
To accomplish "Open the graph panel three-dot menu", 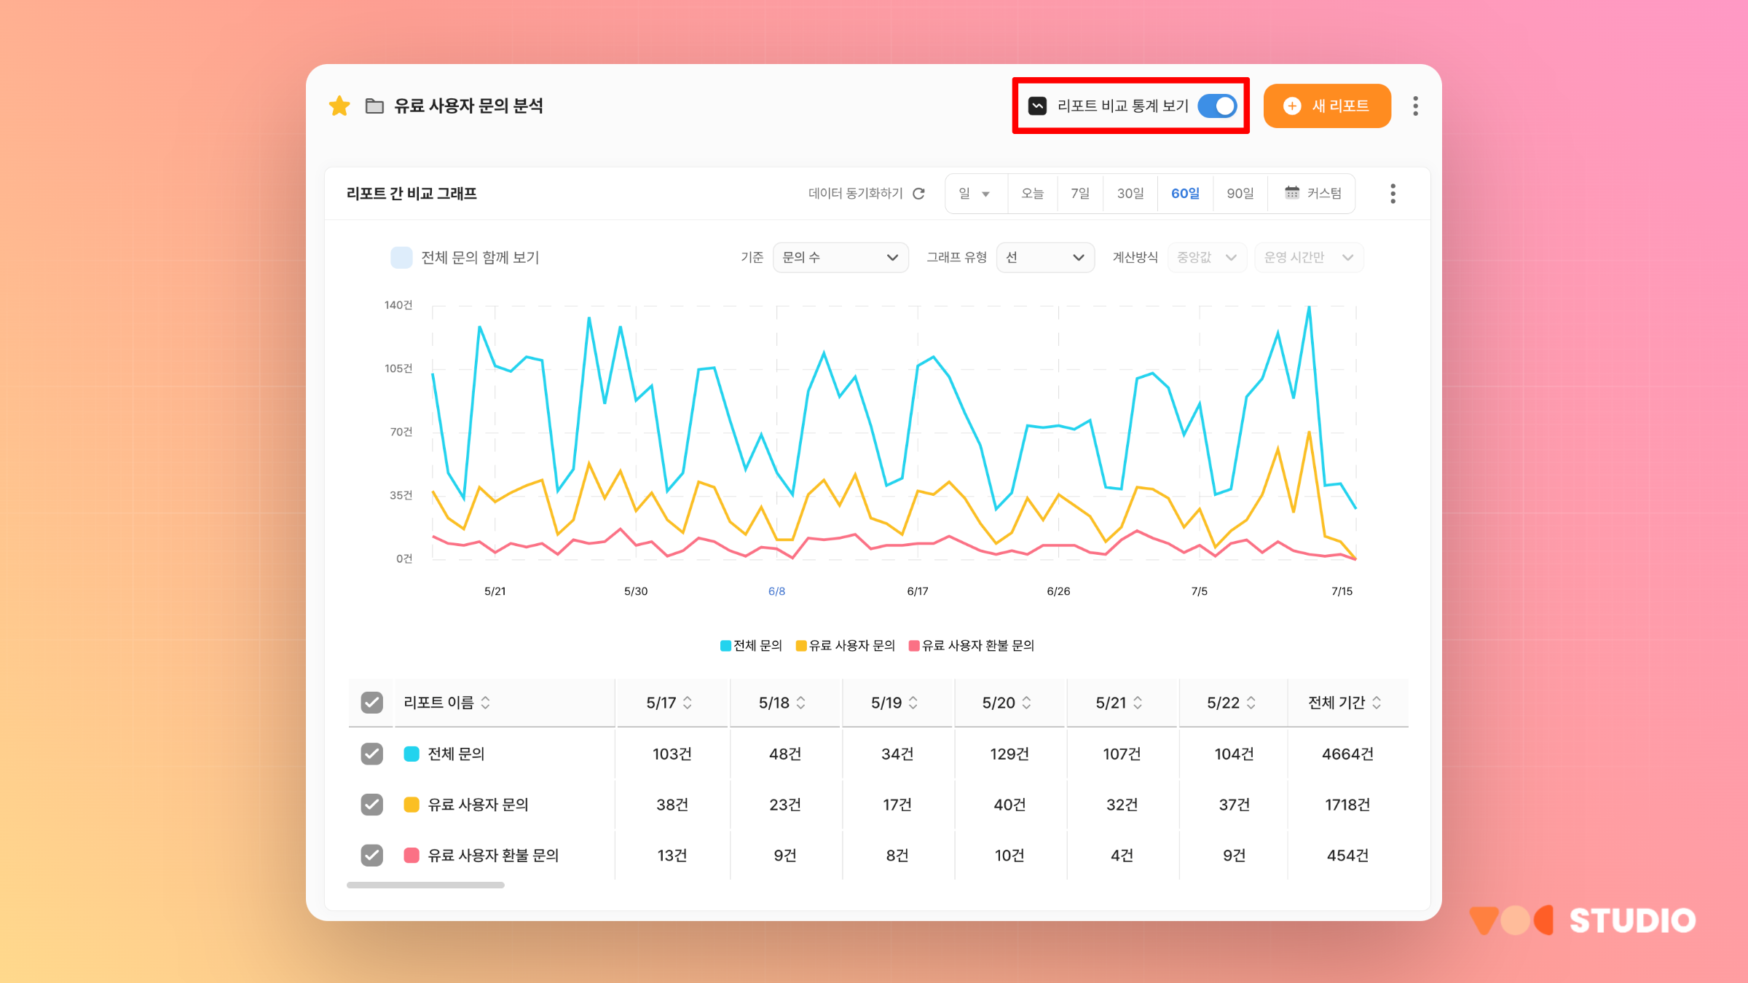I will tap(1393, 194).
